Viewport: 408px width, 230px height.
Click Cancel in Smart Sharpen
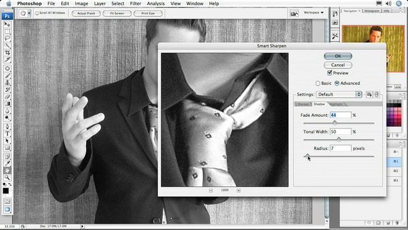coord(338,65)
